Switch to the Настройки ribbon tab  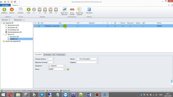tap(5, 5)
